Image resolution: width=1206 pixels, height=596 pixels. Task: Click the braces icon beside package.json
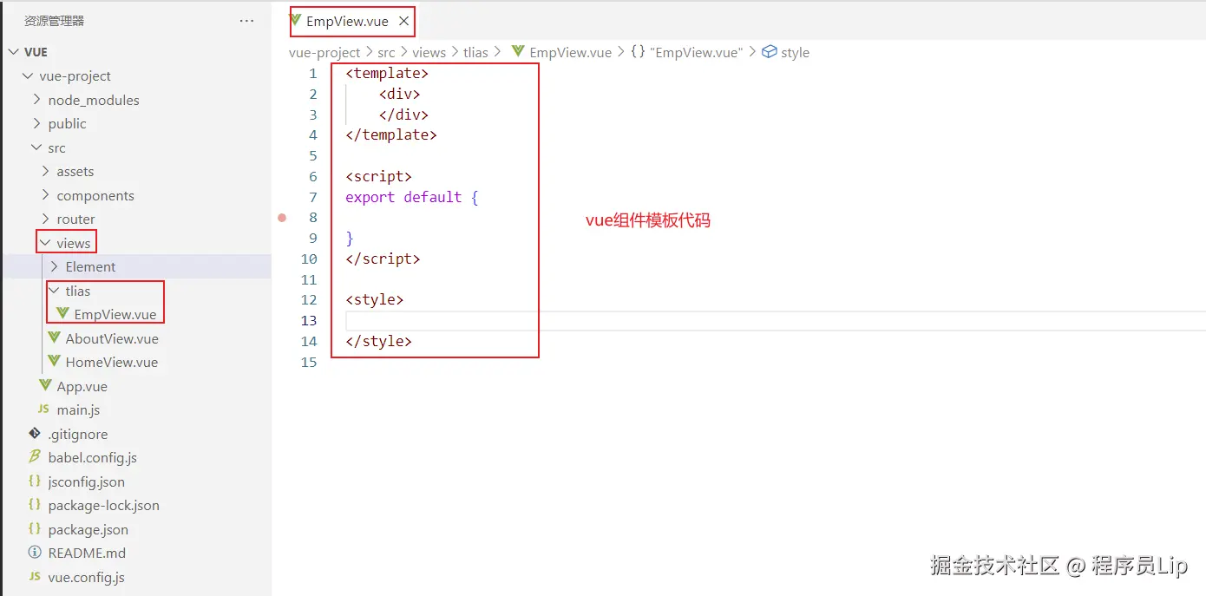[35, 528]
